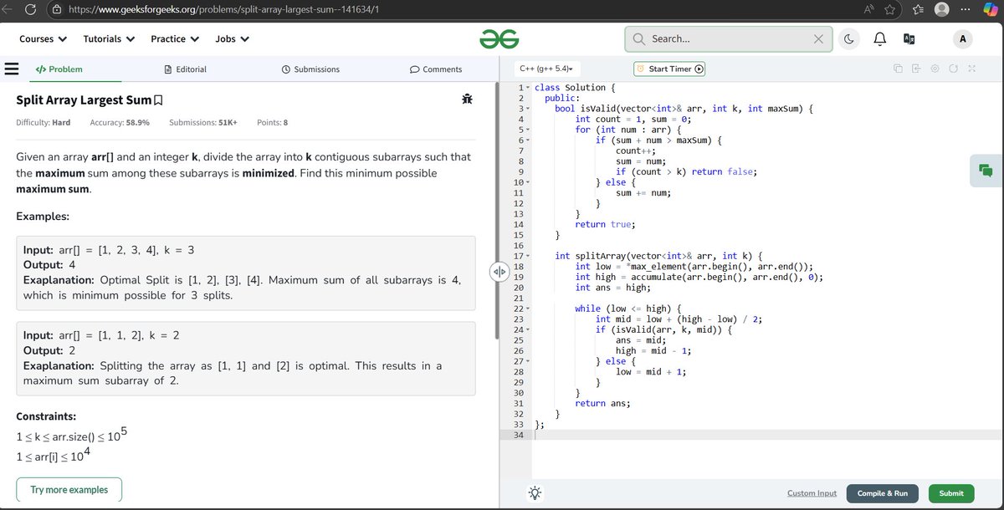Submit the solution
Viewport: 1004px width, 510px height.
point(951,493)
